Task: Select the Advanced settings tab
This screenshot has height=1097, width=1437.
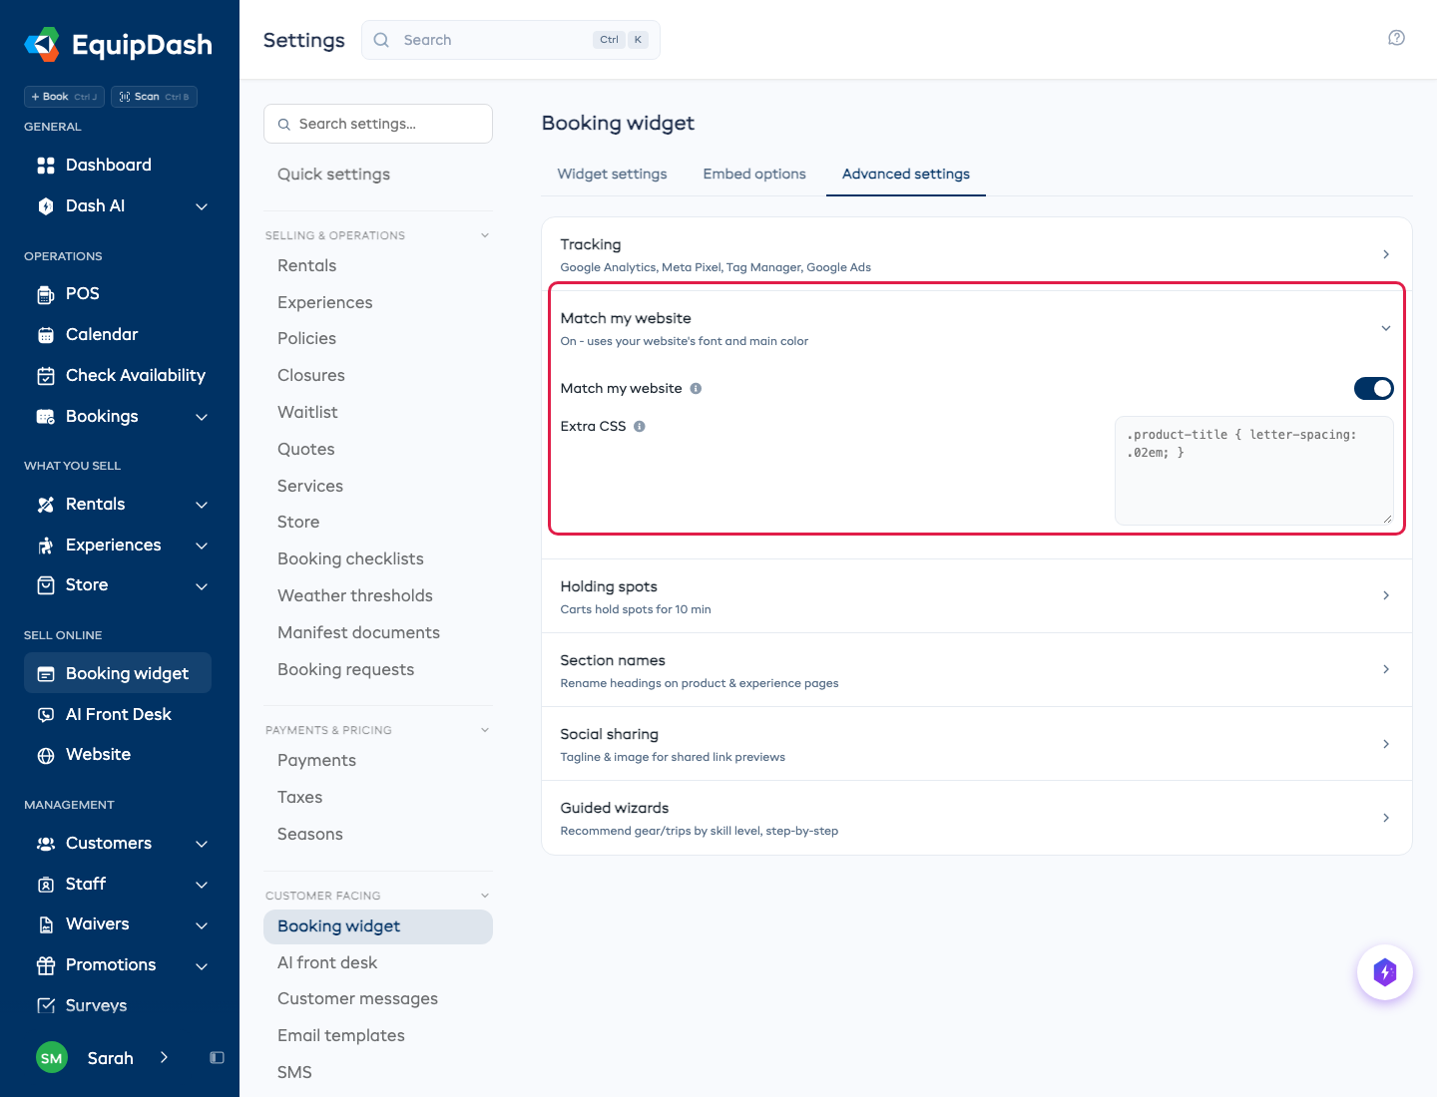Action: (x=906, y=174)
